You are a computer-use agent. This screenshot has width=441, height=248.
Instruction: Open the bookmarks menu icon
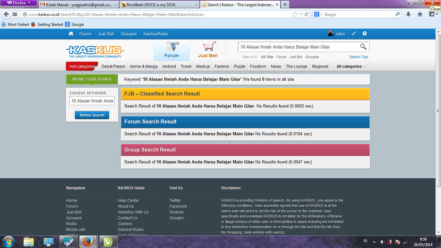432,14
